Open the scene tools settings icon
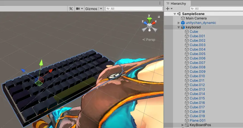 coord(71,9)
